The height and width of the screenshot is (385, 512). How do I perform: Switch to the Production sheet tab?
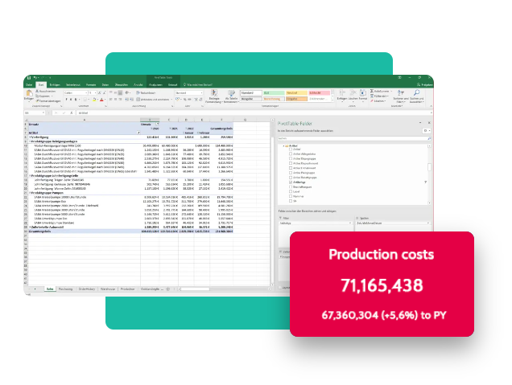pyautogui.click(x=127, y=289)
